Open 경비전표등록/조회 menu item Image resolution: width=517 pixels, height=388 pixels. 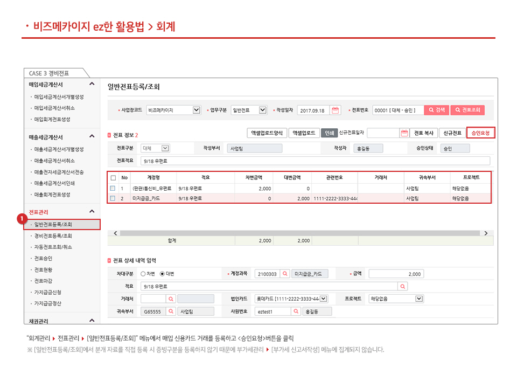53,236
